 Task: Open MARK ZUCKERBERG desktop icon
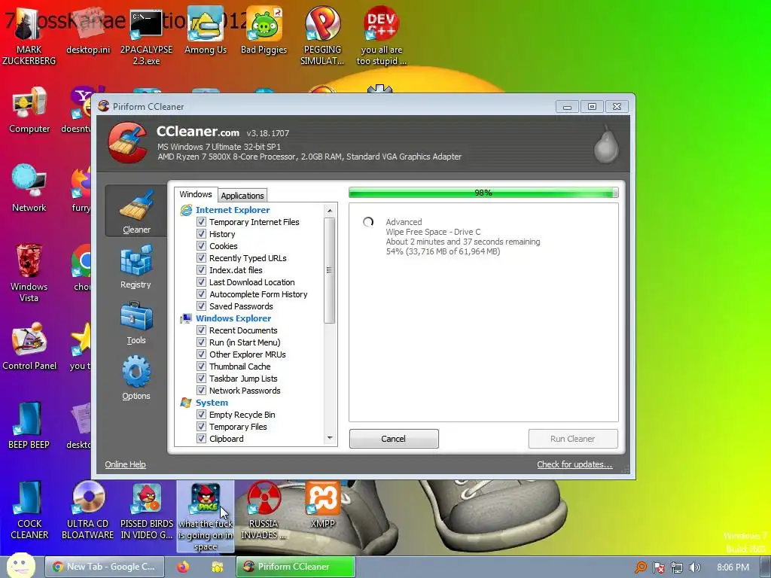click(x=29, y=35)
